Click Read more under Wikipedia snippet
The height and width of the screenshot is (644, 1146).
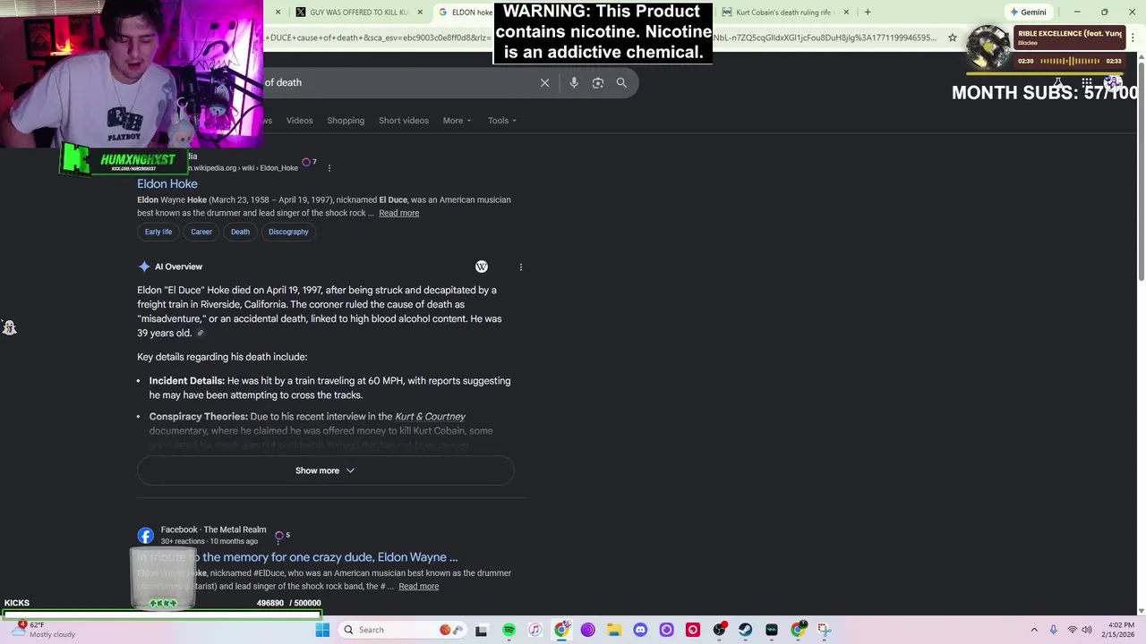click(398, 213)
